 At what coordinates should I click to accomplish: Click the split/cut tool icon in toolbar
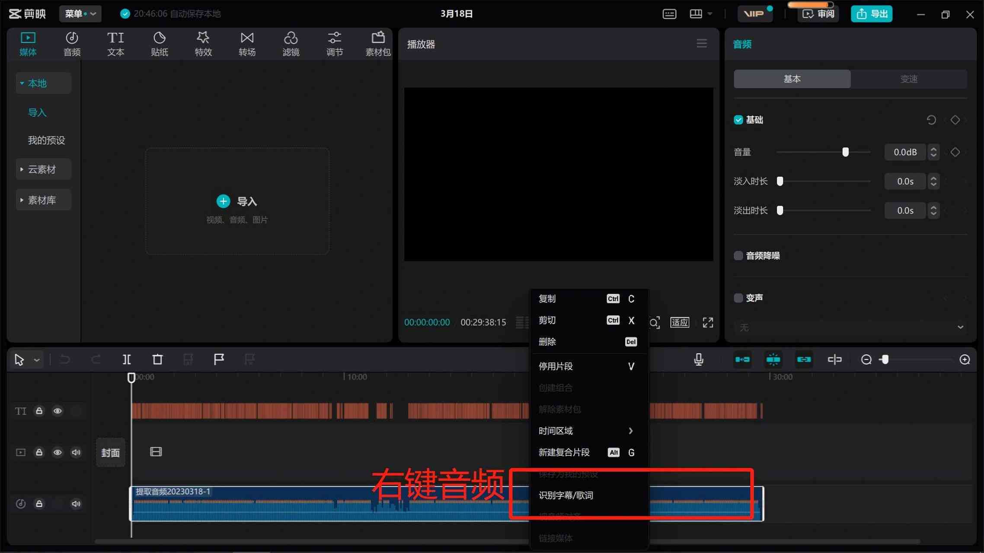[x=126, y=359]
